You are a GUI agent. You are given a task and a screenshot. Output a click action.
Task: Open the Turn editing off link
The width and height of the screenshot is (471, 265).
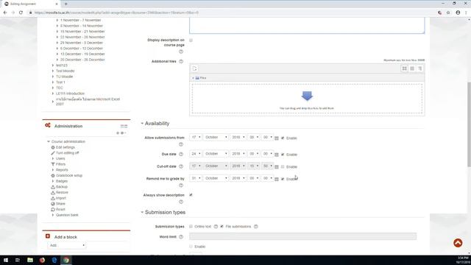(67, 153)
